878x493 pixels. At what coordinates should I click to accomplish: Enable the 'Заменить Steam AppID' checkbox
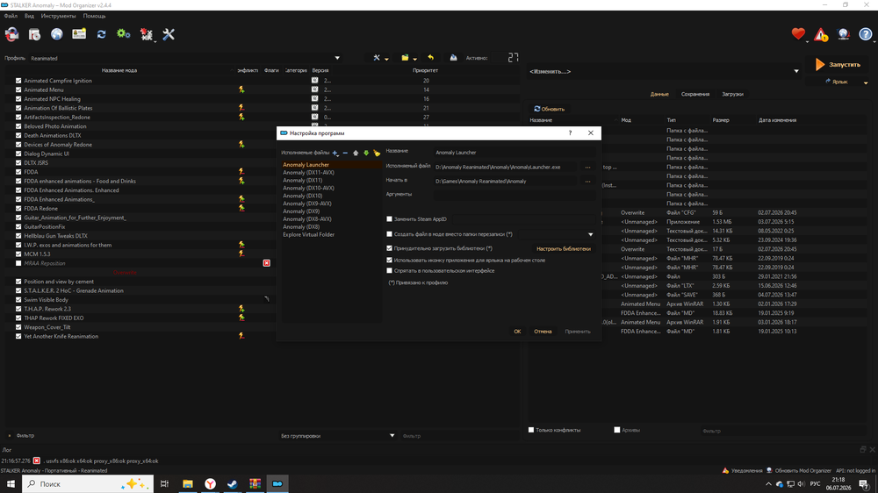[x=389, y=219]
